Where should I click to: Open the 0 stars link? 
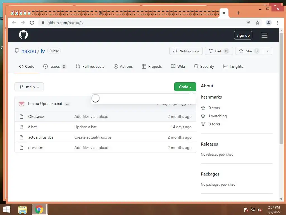(210, 108)
